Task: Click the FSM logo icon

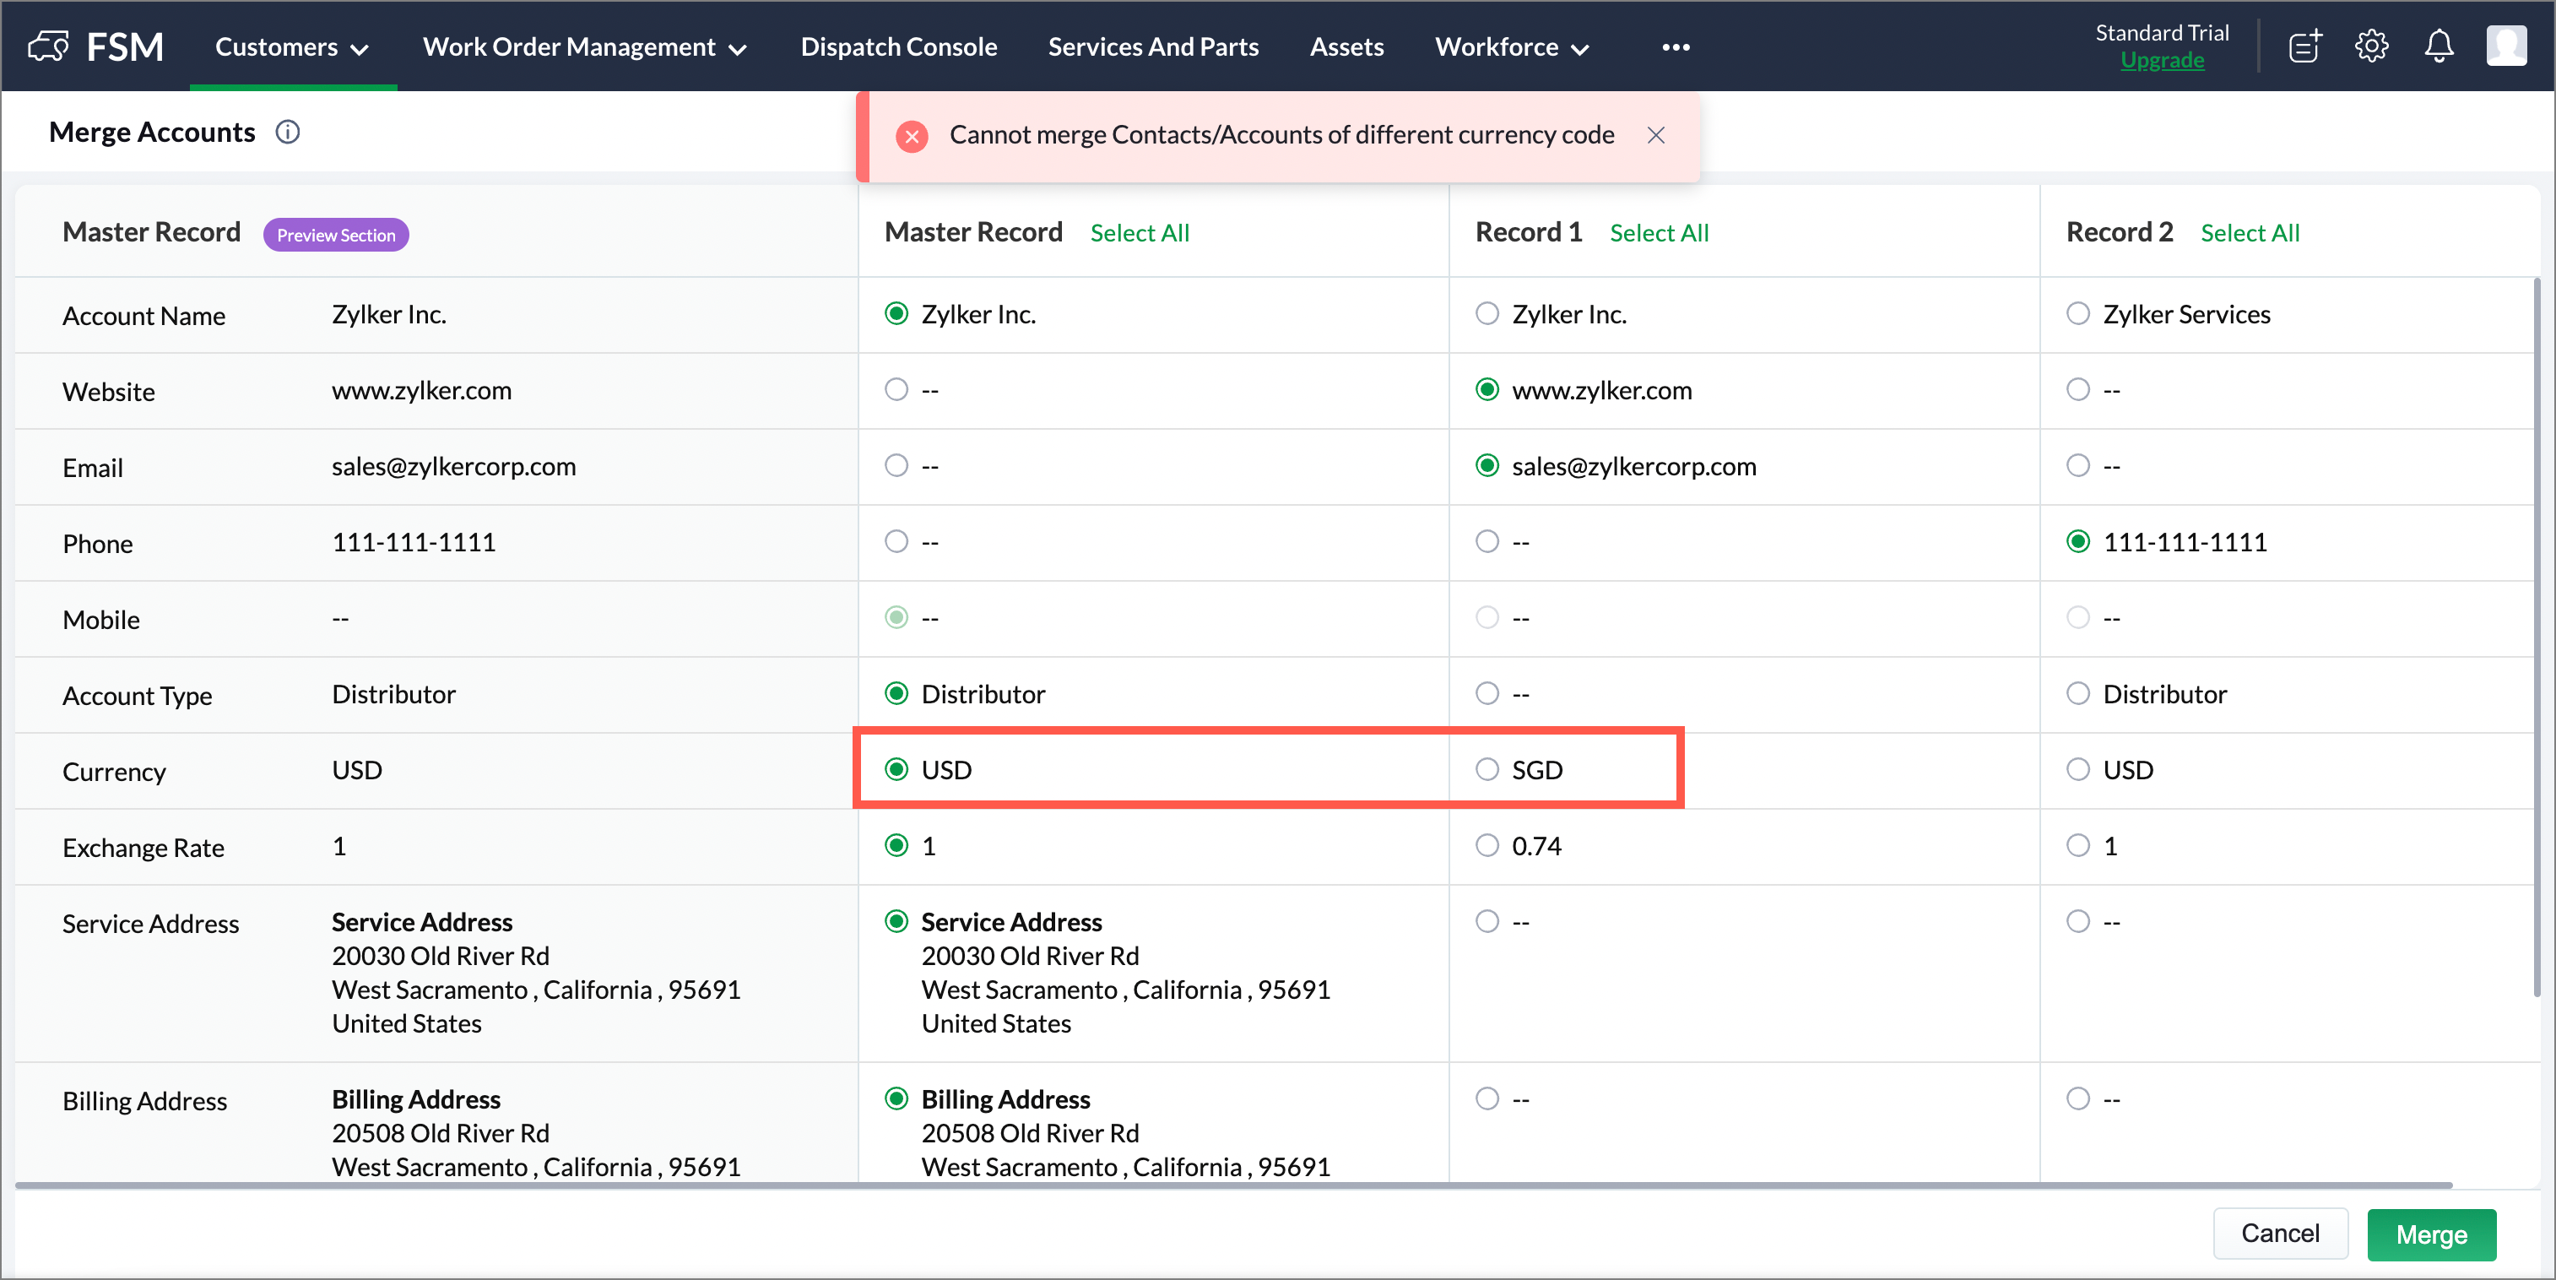Action: click(49, 46)
